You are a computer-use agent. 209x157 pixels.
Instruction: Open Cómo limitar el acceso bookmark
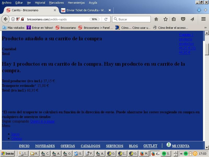[x=171, y=28]
